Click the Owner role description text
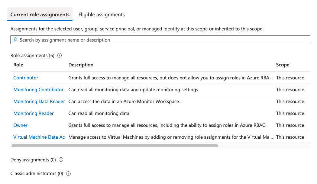Image resolution: width=317 pixels, height=184 pixels. click(x=167, y=125)
